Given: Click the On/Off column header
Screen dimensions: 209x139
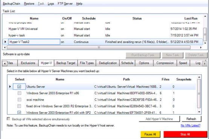Looking at the screenshot, I should (x=67, y=18).
